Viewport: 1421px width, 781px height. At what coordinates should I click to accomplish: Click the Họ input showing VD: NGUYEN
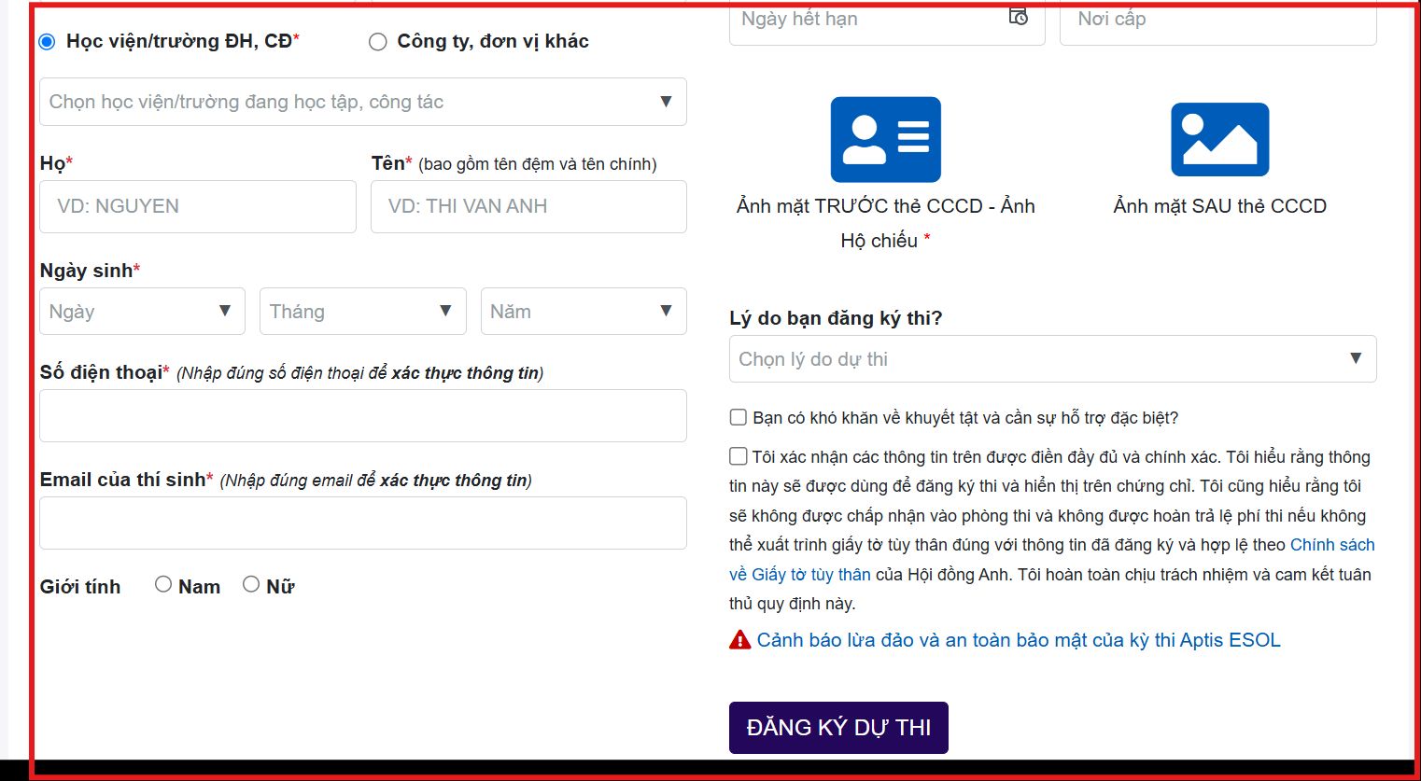198,206
